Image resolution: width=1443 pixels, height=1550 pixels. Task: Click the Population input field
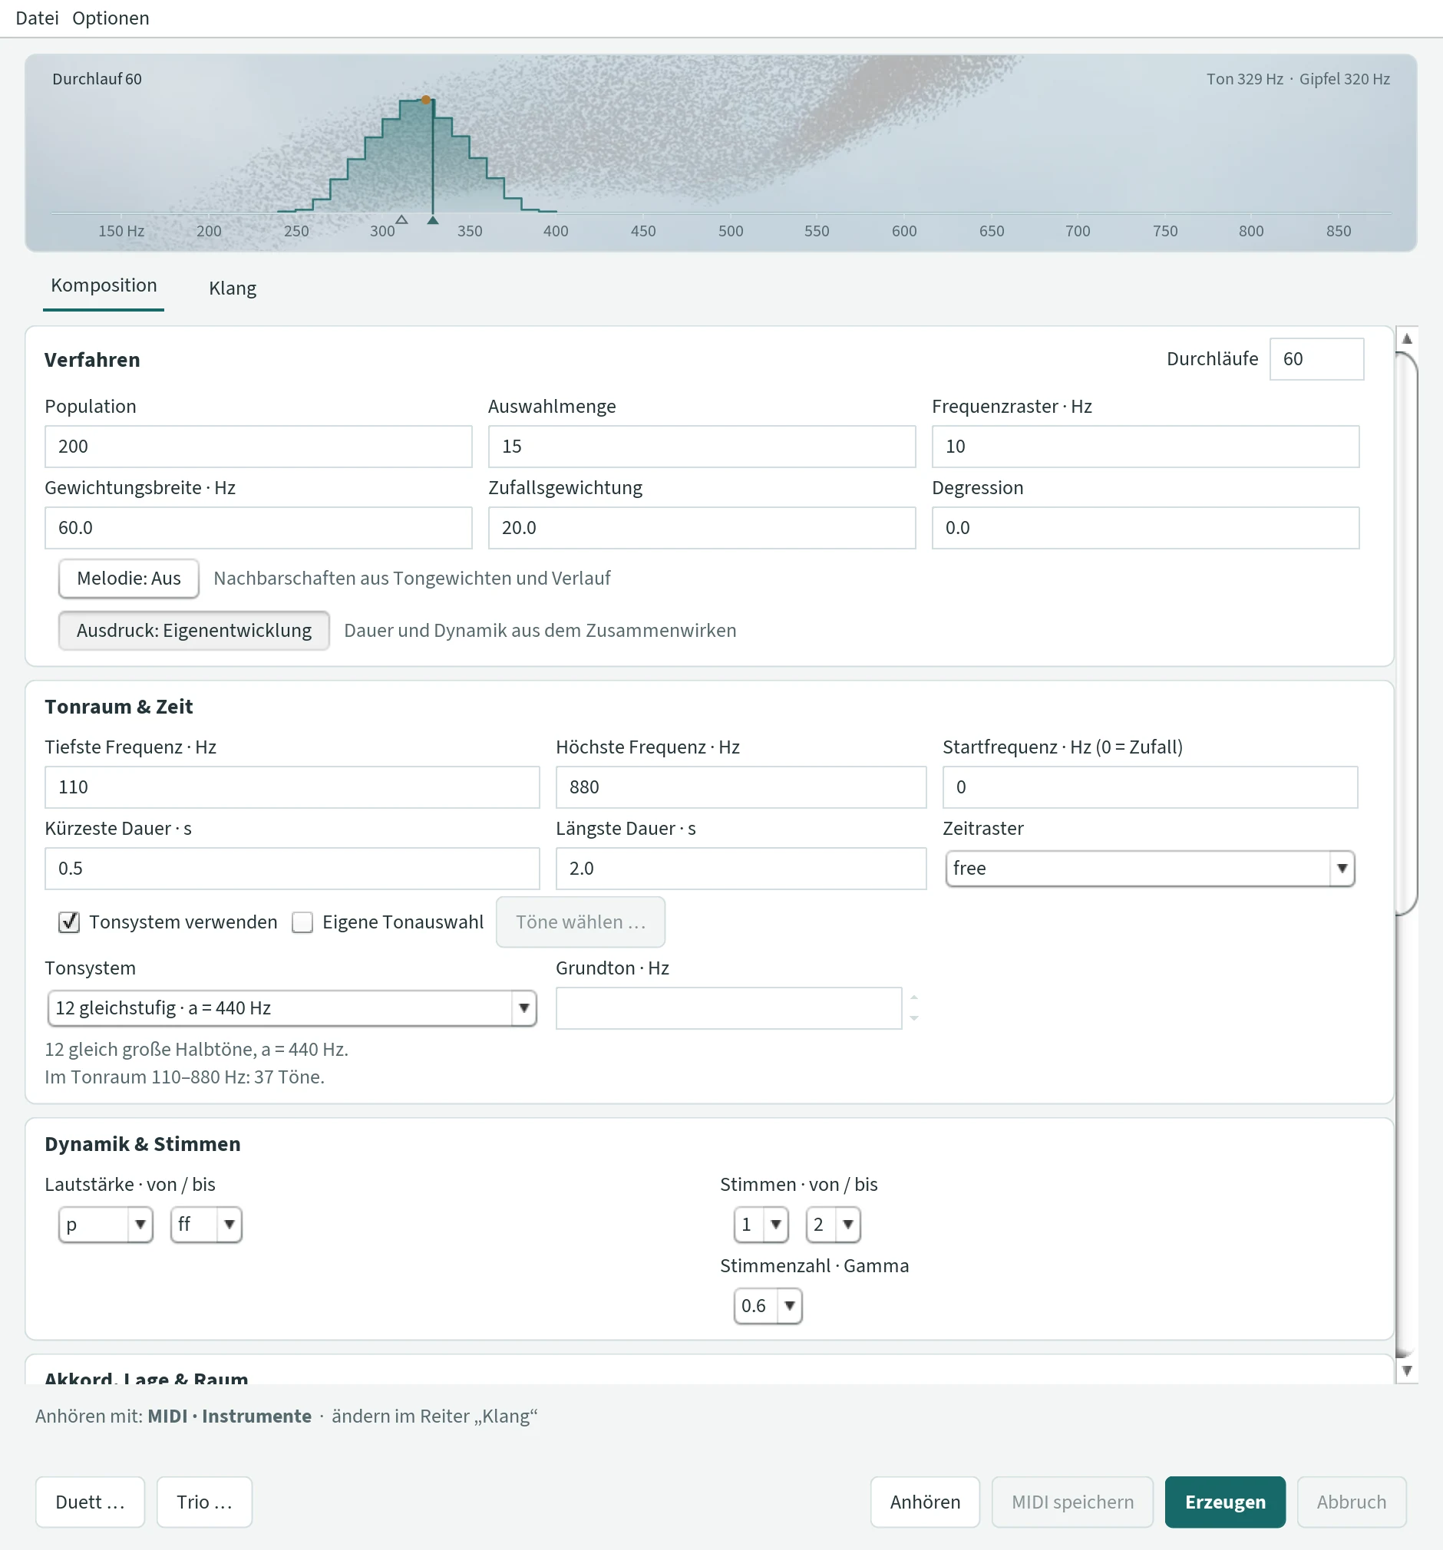[x=258, y=447]
